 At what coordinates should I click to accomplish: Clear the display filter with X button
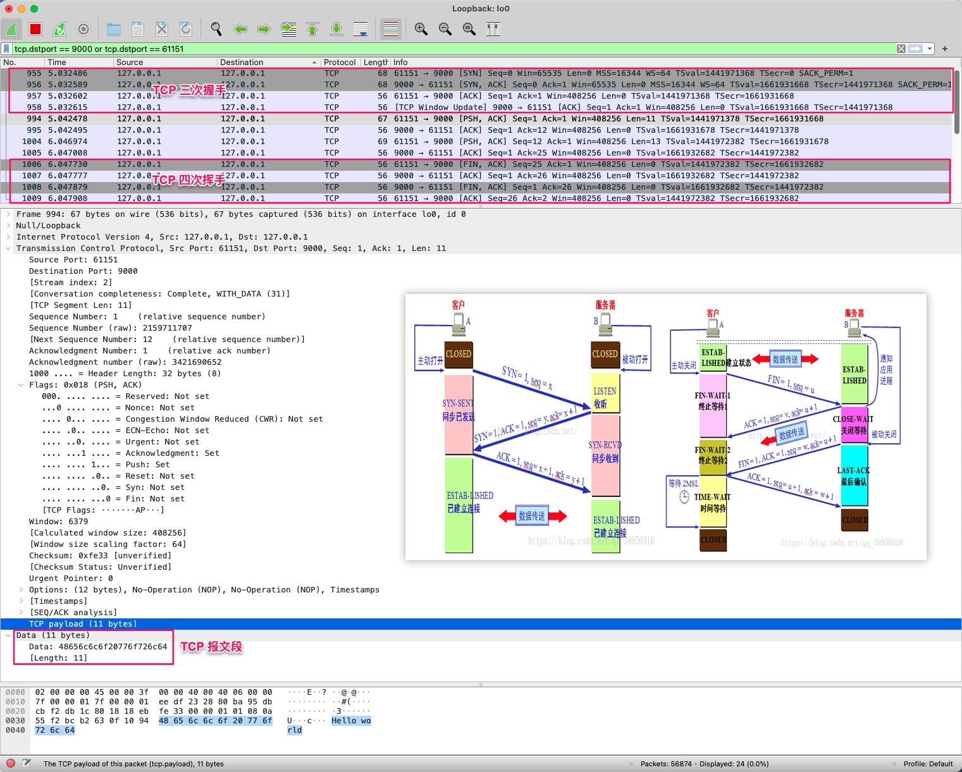(901, 49)
